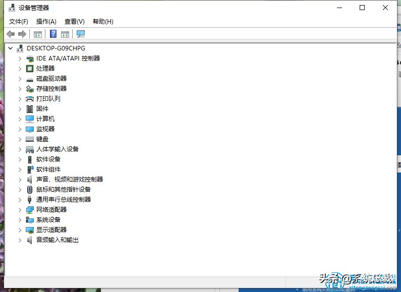Image resolution: width=401 pixels, height=292 pixels.
Task: Click the Back arrow toolbar icon
Action: 11,34
